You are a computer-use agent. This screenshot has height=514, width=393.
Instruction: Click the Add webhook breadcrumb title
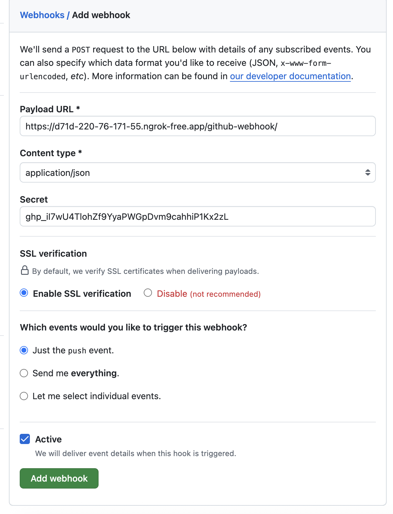pos(101,15)
